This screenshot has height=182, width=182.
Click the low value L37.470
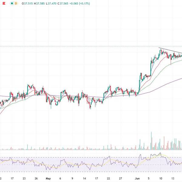[x=51, y=3]
